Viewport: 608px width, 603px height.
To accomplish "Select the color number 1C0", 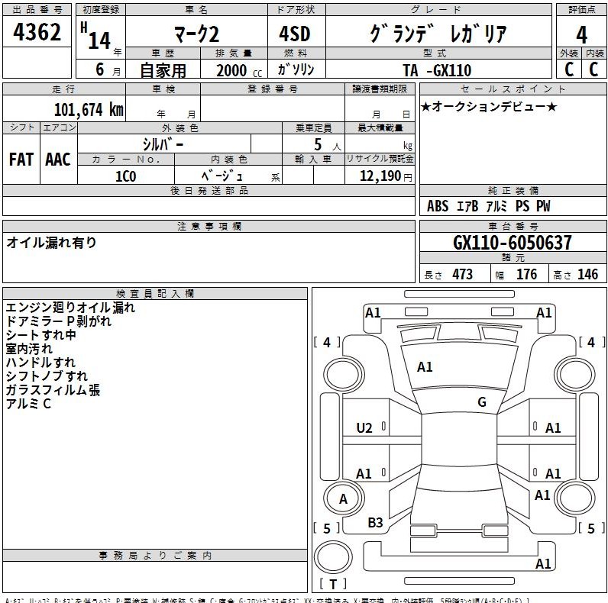I will coord(125,176).
